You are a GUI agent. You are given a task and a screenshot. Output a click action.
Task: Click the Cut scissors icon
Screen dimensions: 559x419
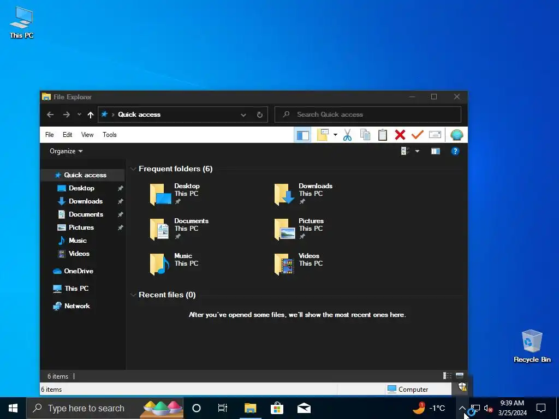coord(348,135)
